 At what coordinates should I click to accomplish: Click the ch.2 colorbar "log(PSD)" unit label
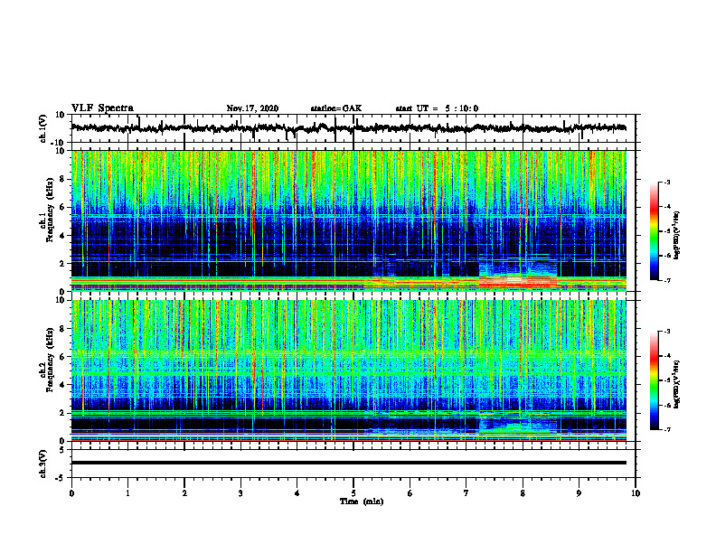(x=677, y=383)
